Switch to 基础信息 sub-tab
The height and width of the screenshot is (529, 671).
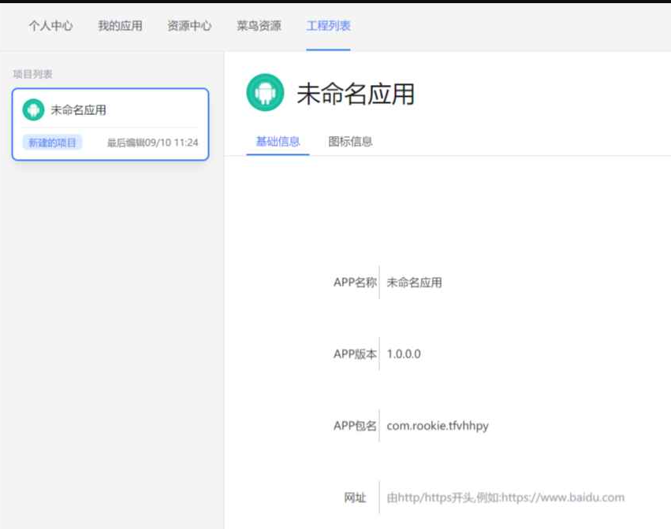pyautogui.click(x=278, y=142)
